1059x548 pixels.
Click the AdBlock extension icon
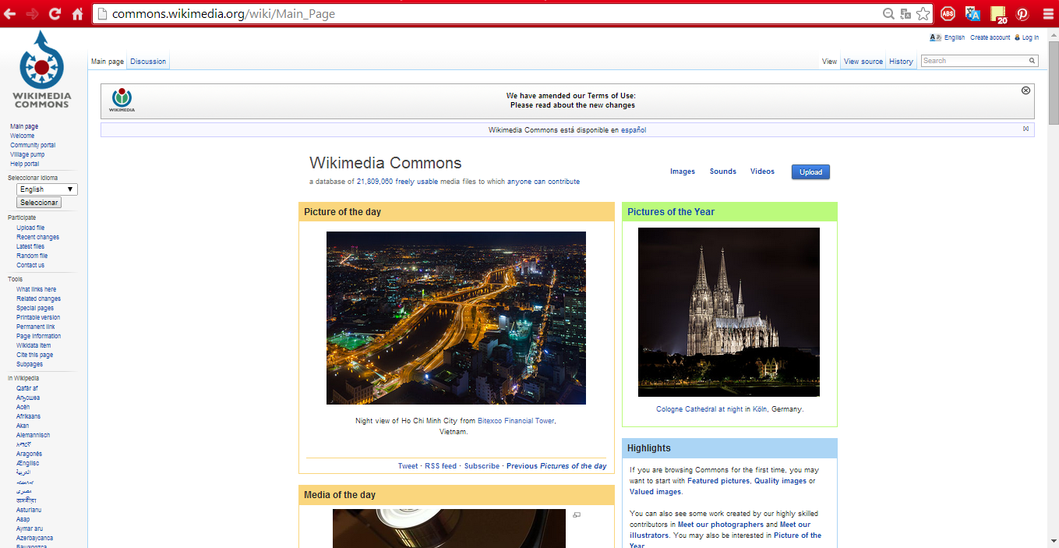pos(948,14)
